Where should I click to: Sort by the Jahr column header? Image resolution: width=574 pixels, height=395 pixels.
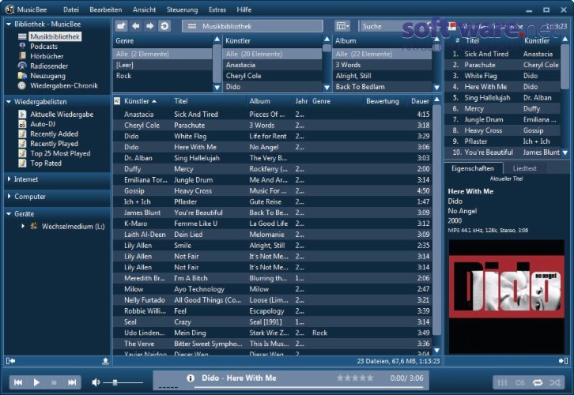point(301,101)
